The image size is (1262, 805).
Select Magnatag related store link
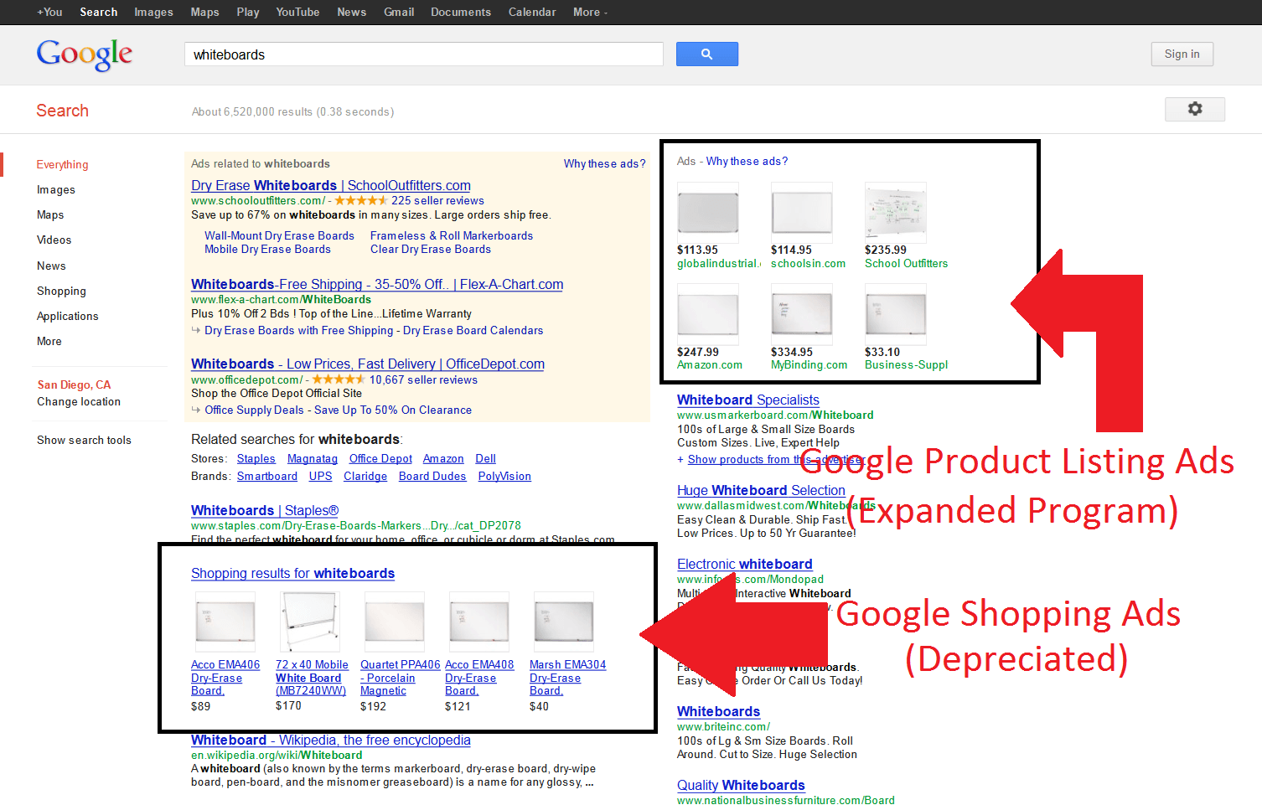click(313, 459)
